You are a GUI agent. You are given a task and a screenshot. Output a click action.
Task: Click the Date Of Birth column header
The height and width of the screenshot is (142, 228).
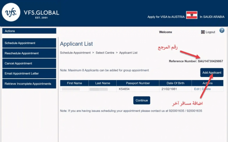(x=176, y=83)
